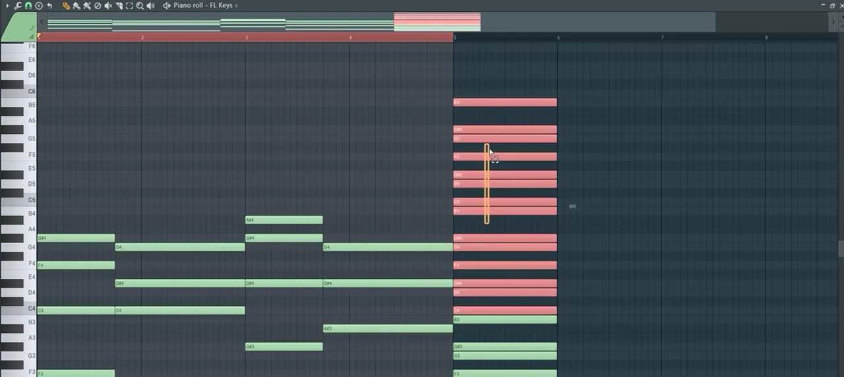Select the red G5 note
Viewport: 844px width, 377px height.
(505, 138)
